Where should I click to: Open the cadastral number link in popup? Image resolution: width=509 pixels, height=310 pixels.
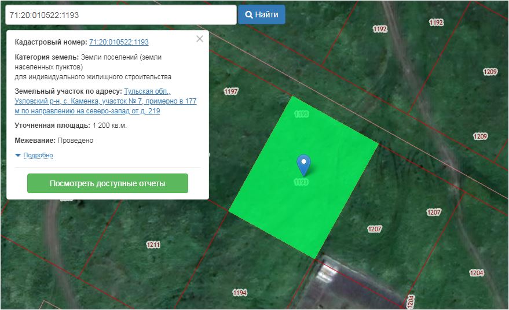pos(119,42)
